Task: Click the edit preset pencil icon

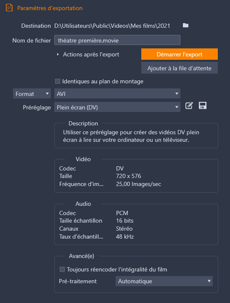Action: (189, 106)
